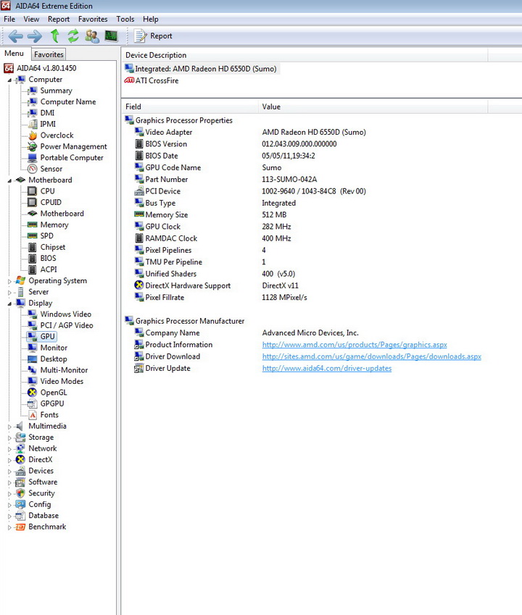Switch to the Menu tab

[14, 54]
